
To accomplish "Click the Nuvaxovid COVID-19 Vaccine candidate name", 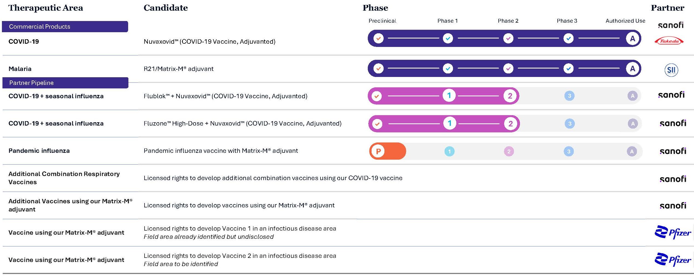I will (209, 41).
